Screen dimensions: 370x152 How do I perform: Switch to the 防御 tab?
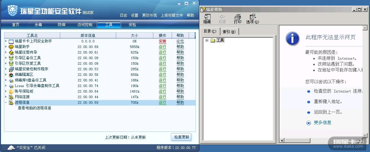click(x=61, y=25)
